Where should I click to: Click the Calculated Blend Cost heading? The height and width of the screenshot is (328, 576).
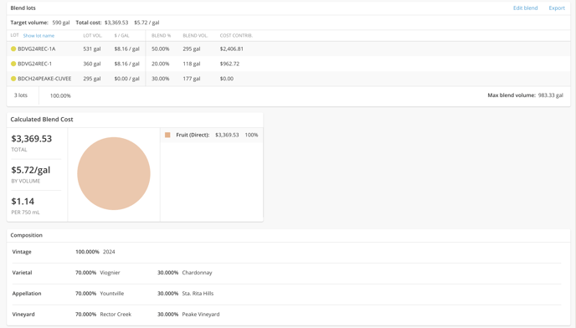coord(42,120)
